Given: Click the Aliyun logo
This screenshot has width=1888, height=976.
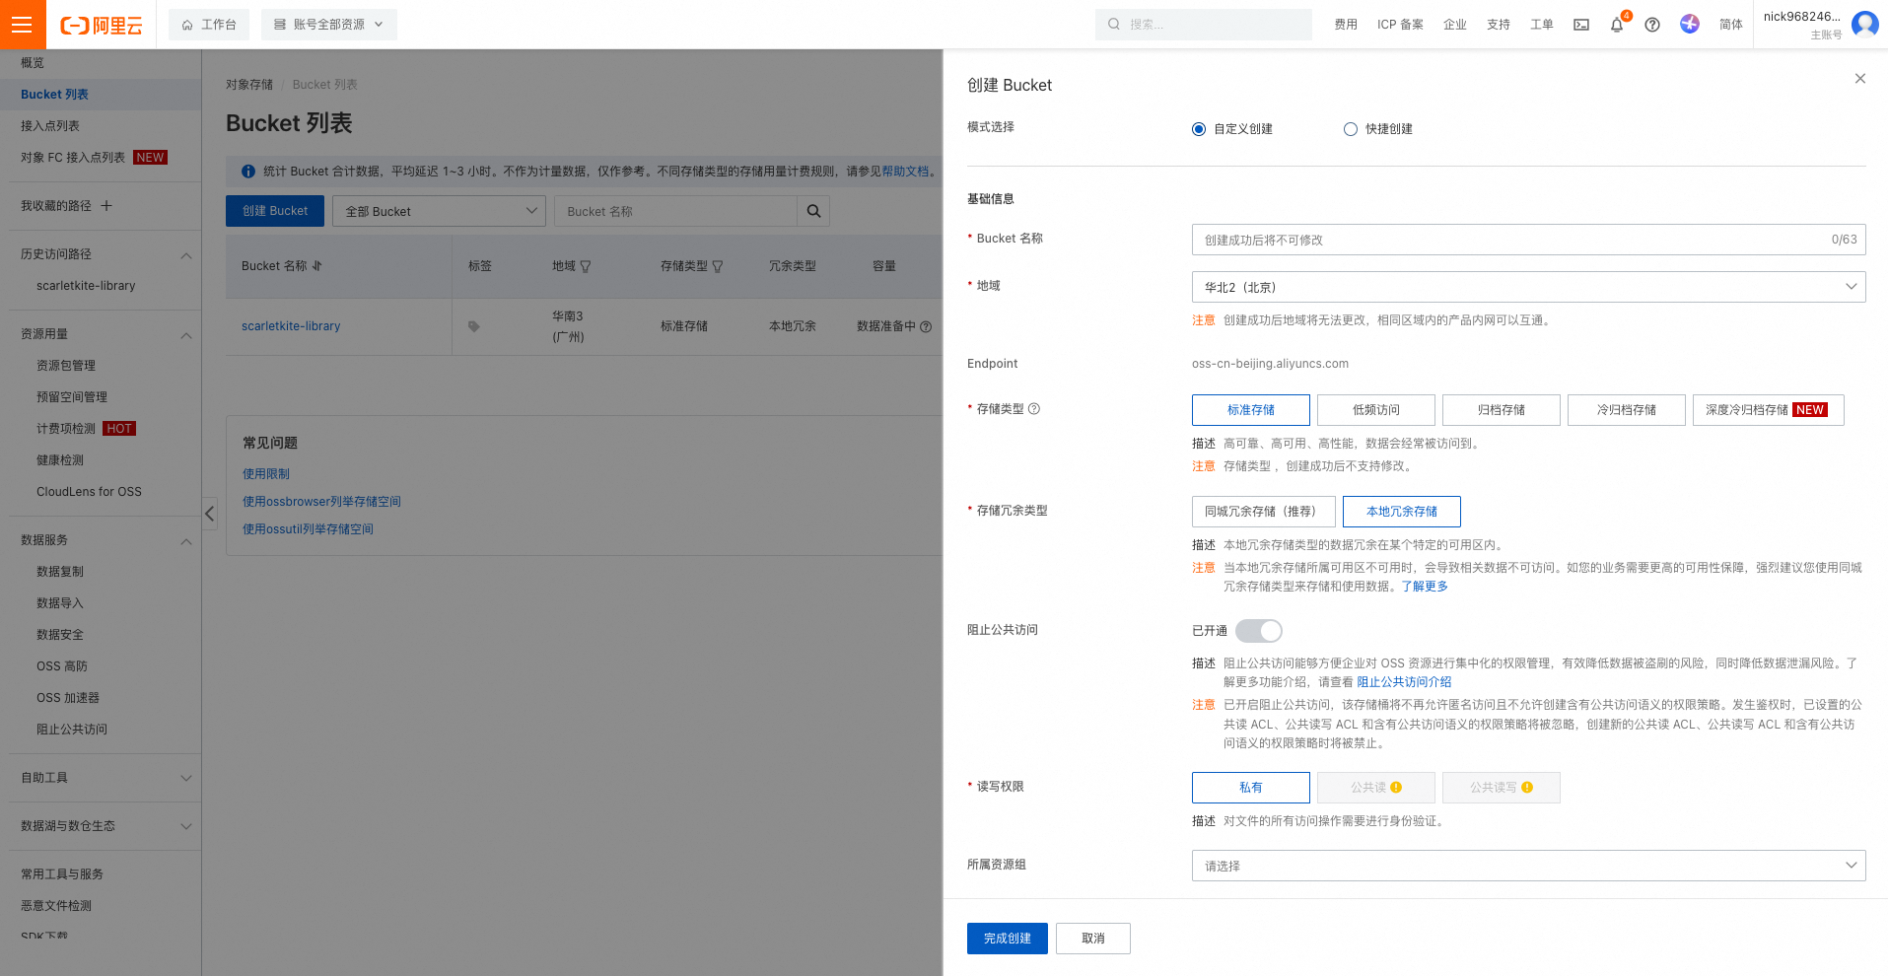Looking at the screenshot, I should 102,25.
